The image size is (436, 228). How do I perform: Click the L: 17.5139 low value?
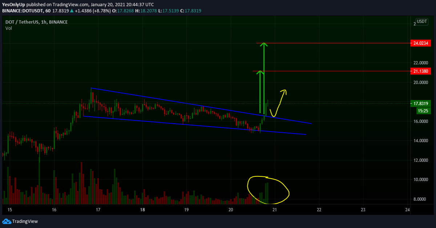(x=168, y=11)
